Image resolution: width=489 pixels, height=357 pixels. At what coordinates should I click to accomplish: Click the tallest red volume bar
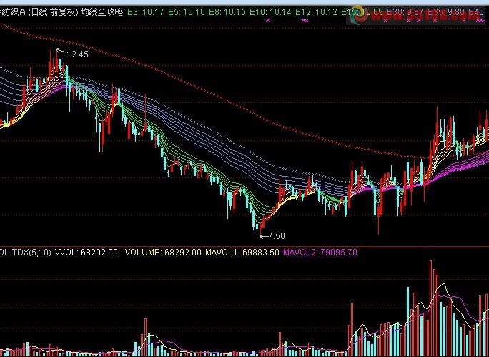[430, 308]
